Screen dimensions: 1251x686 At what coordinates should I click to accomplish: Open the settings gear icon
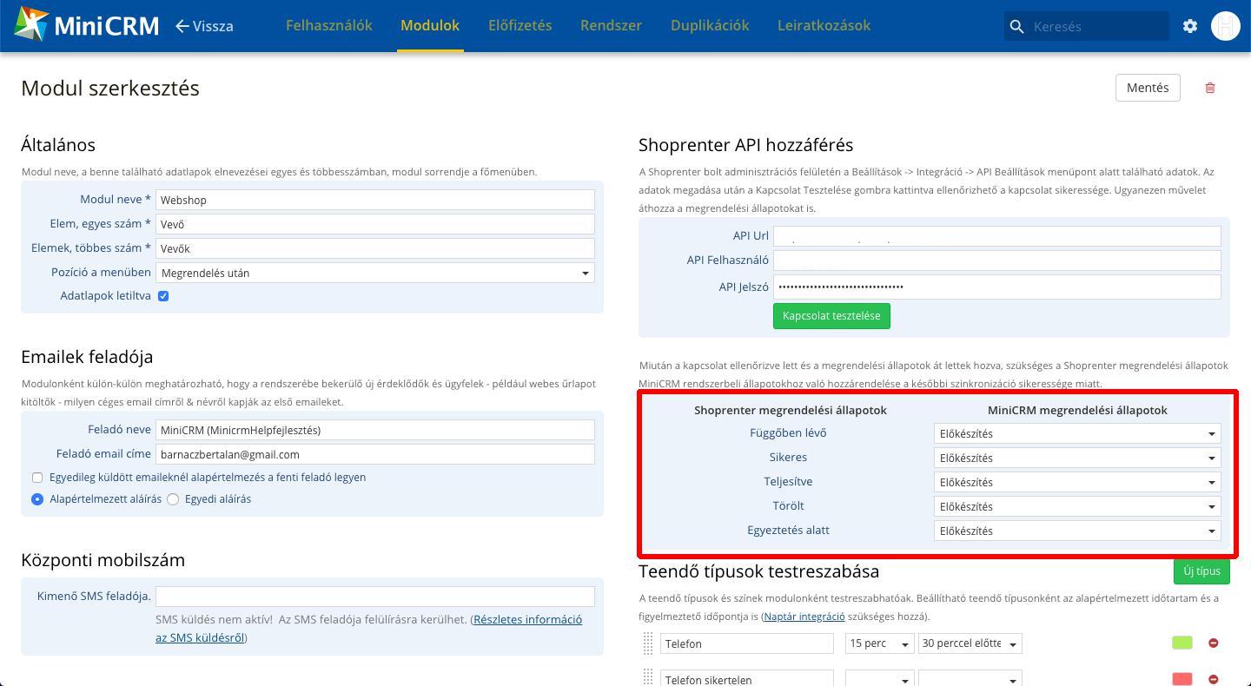click(x=1190, y=26)
